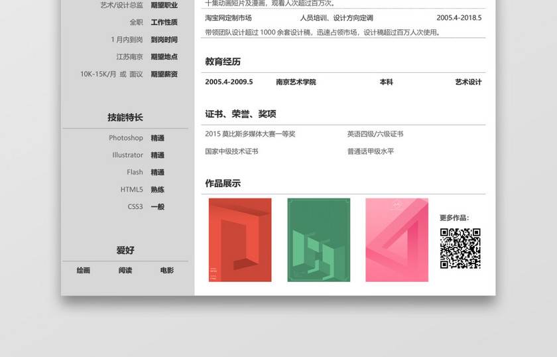Select the CSS3 skill text
Screen dimensions: 557x357
coord(135,206)
